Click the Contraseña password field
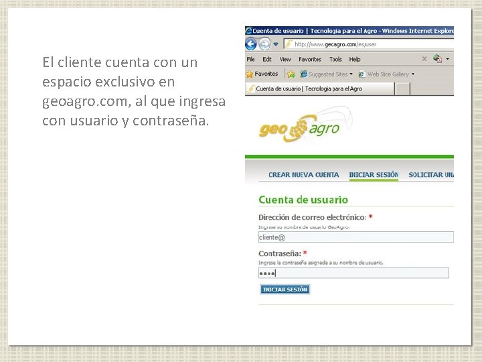Screen dimensions: 482x362 [x=353, y=273]
